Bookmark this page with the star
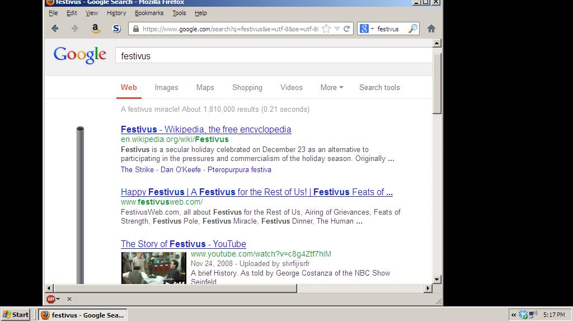573x322 pixels. (x=326, y=29)
